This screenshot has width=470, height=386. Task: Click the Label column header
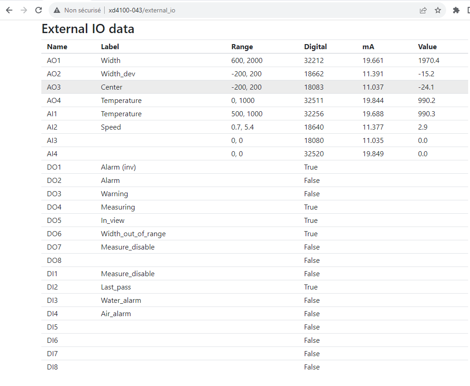click(110, 46)
